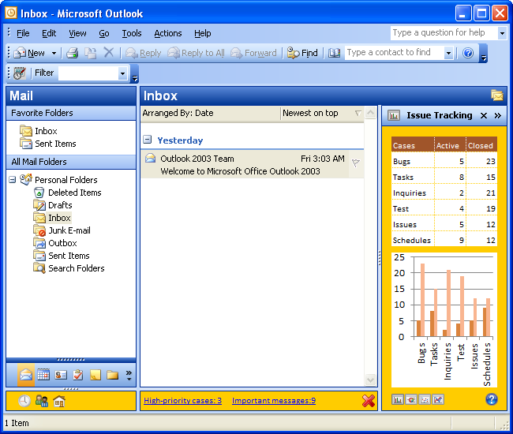513x434 pixels.
Task: Open the Filter dropdown list
Action: point(122,73)
